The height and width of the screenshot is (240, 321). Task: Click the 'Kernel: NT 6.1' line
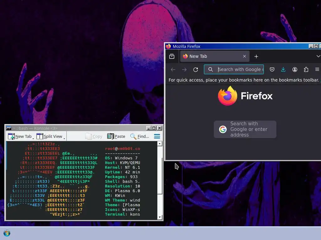(x=123, y=167)
